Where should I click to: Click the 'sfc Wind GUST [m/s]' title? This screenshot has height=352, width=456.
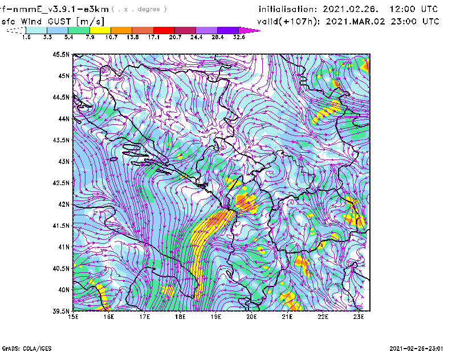52,22
